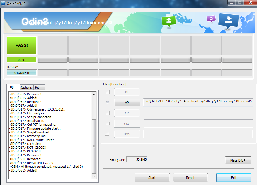Click log line 'Initialzation..'
Viewport: 257px width, 185px height.
pos(27,121)
